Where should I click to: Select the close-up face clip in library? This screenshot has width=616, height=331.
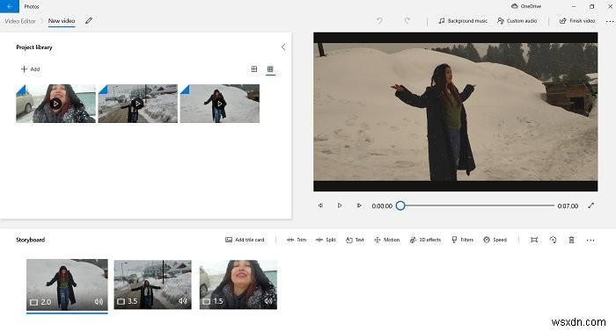(55, 104)
